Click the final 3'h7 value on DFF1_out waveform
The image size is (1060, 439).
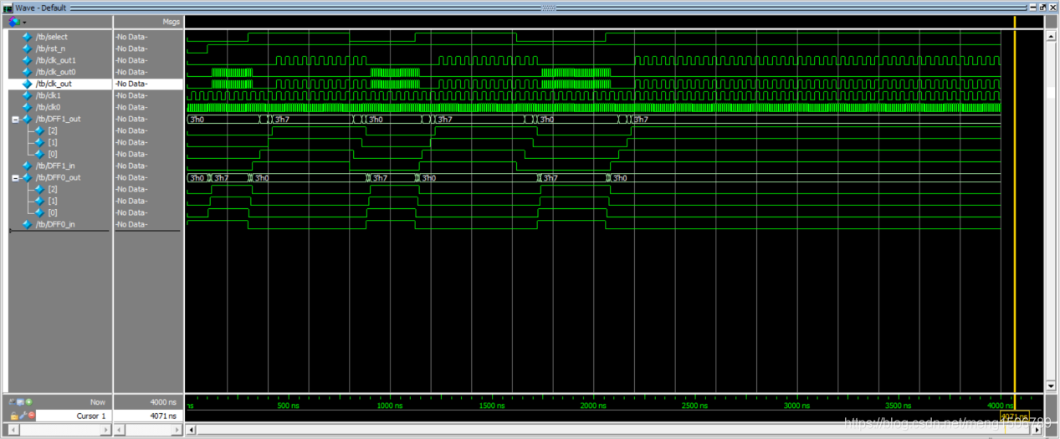pos(641,120)
